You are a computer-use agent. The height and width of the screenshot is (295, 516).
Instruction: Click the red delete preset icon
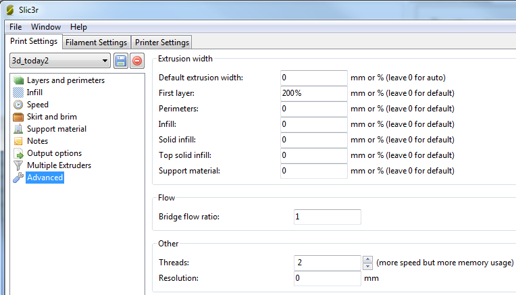(x=137, y=61)
